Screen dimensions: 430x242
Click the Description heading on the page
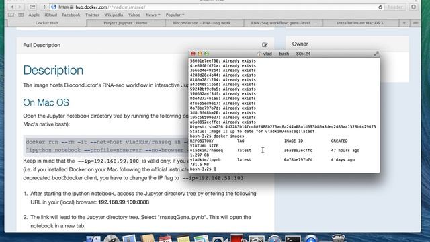[x=53, y=70]
